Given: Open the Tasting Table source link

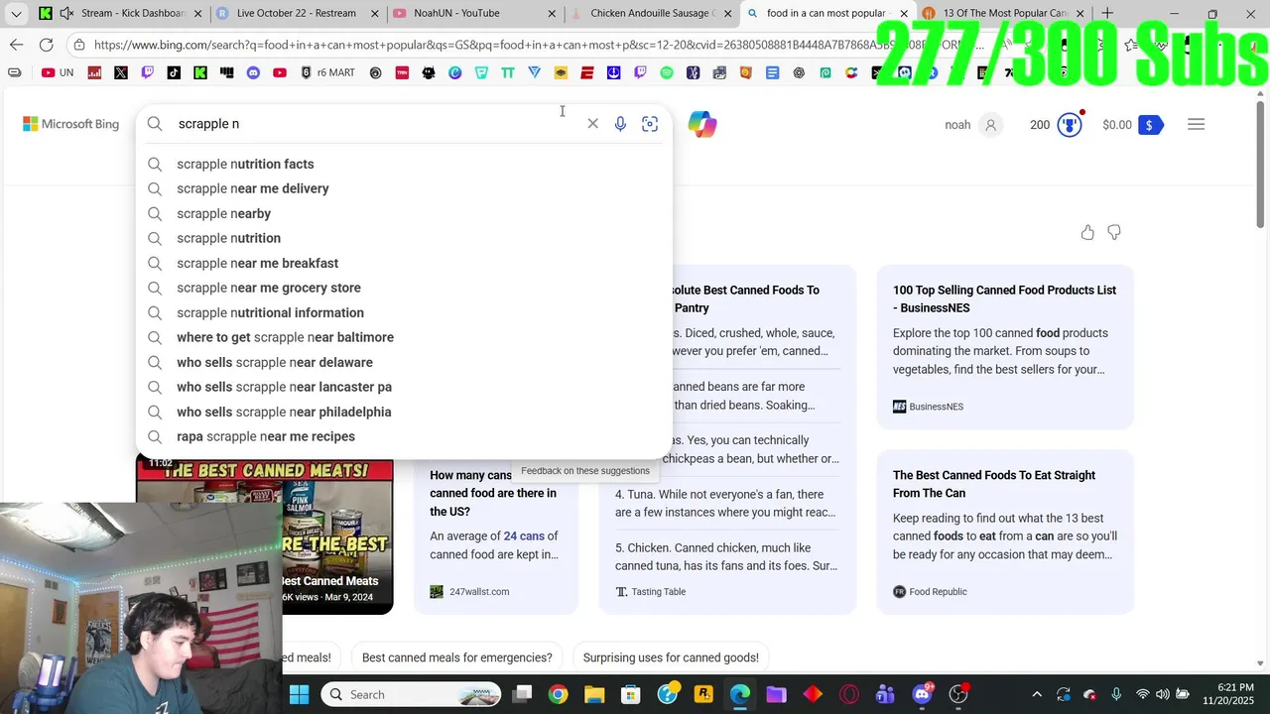Looking at the screenshot, I should 651,592.
